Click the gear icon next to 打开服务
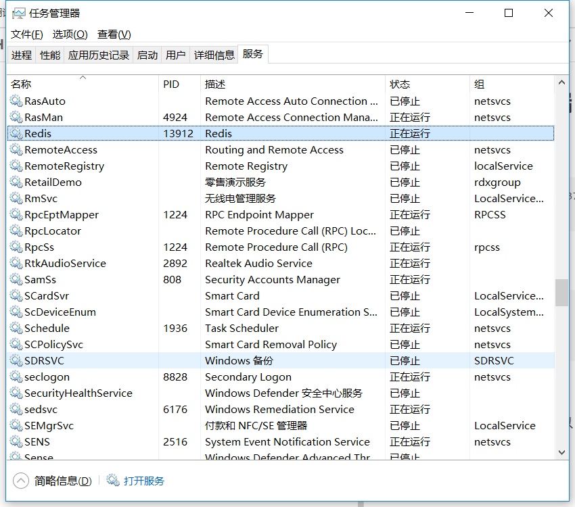Viewport: 575px width, 507px height. [x=113, y=480]
